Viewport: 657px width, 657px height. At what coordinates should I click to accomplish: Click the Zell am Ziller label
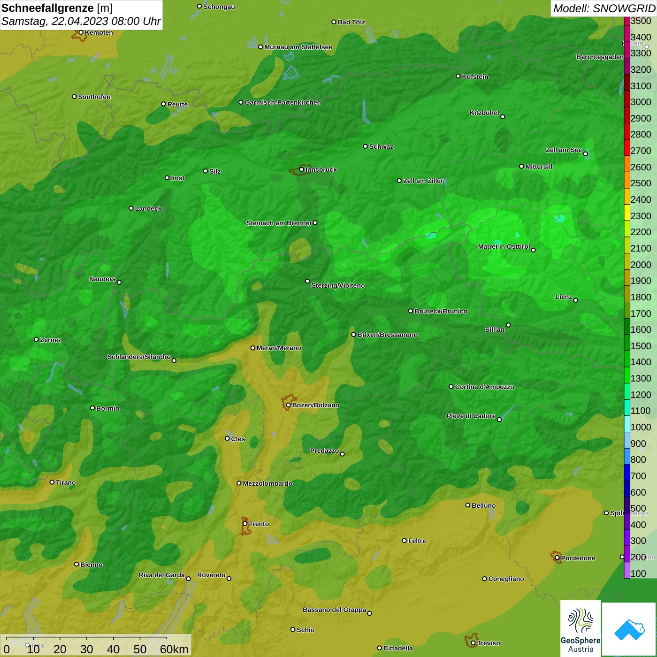click(423, 181)
